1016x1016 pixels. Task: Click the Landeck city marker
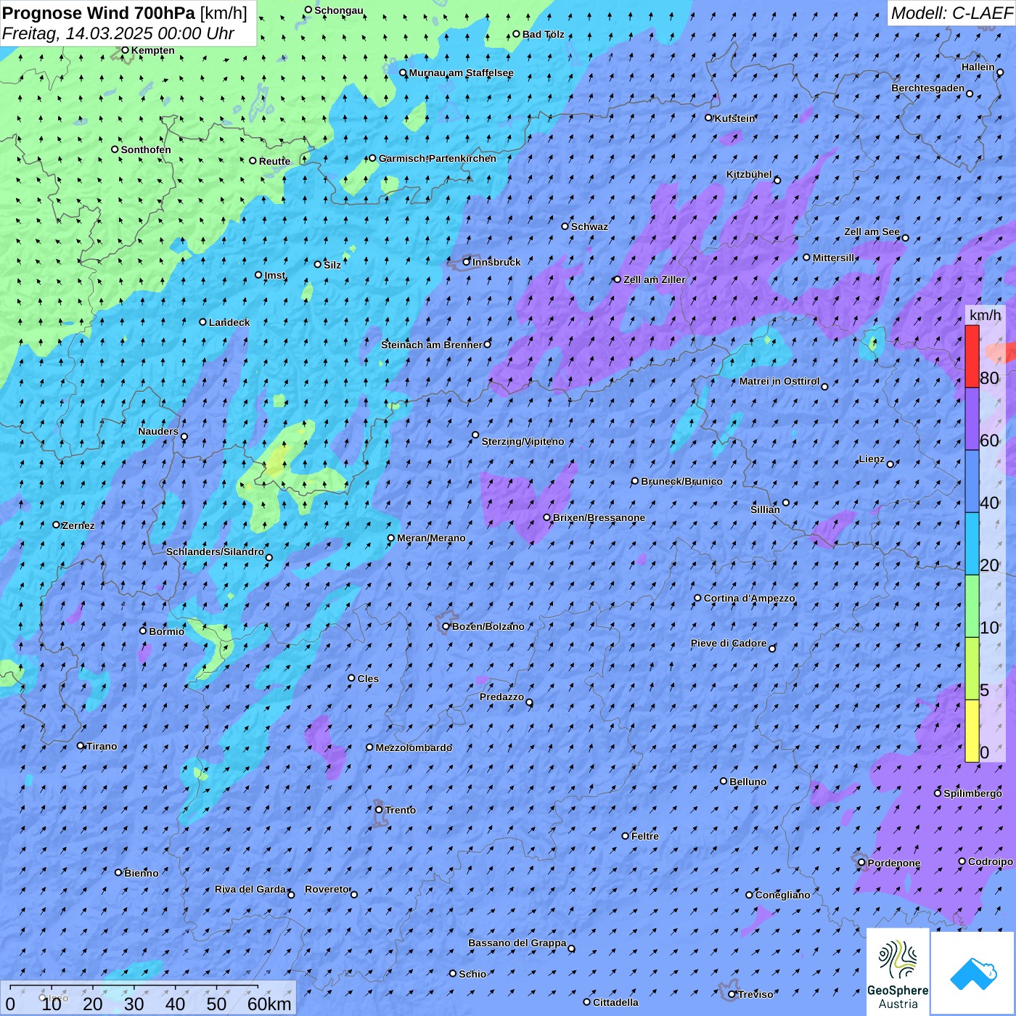[x=202, y=322]
